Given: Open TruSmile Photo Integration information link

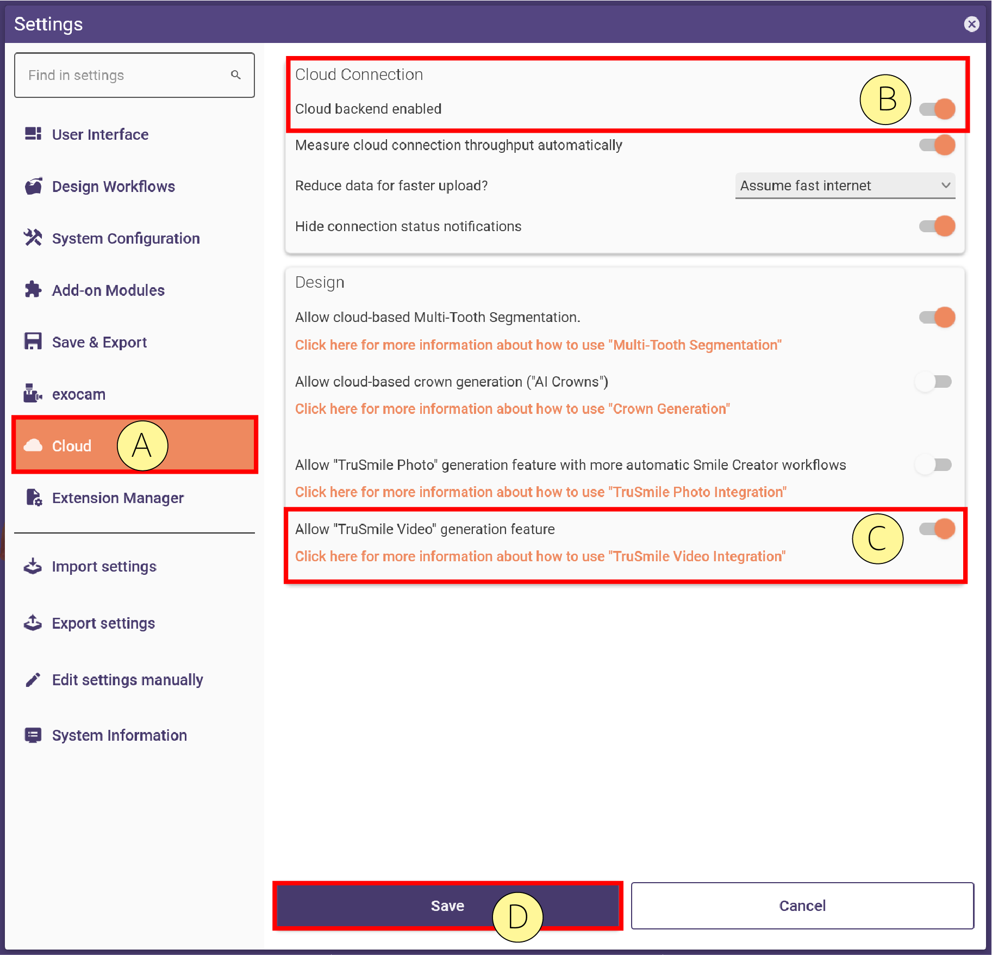Looking at the screenshot, I should click(x=541, y=492).
